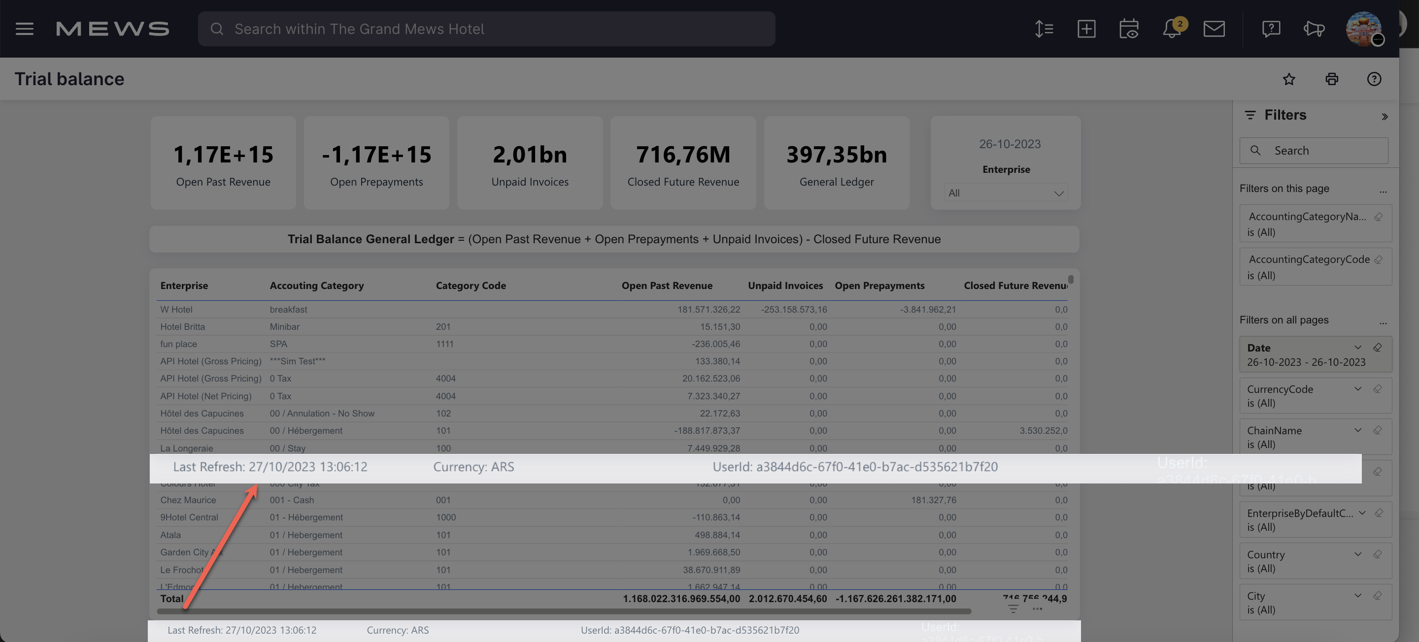This screenshot has height=642, width=1419.
Task: Mark Trial balance as favorite star
Action: coord(1289,79)
